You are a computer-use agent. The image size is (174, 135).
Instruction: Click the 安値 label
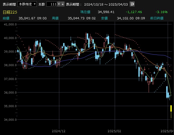point(104,18)
